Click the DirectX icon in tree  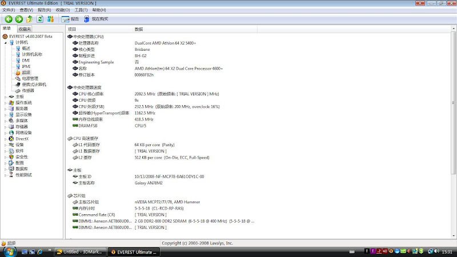point(11,139)
